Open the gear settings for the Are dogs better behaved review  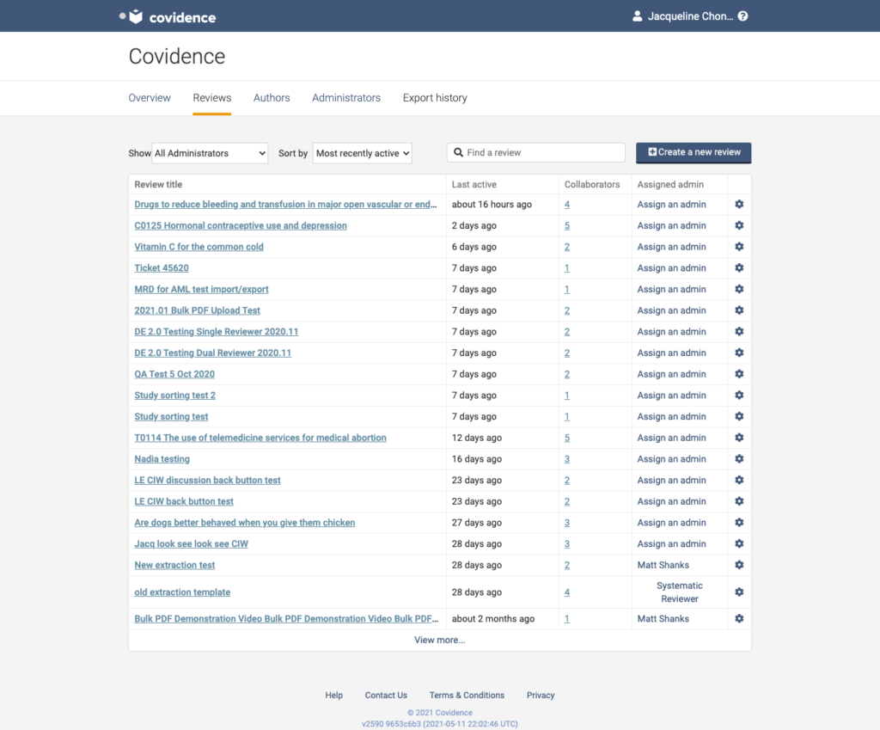[739, 522]
